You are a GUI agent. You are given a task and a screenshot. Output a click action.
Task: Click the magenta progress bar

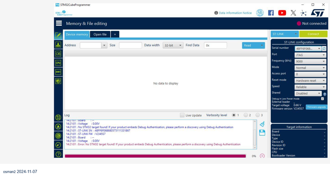[155, 156]
